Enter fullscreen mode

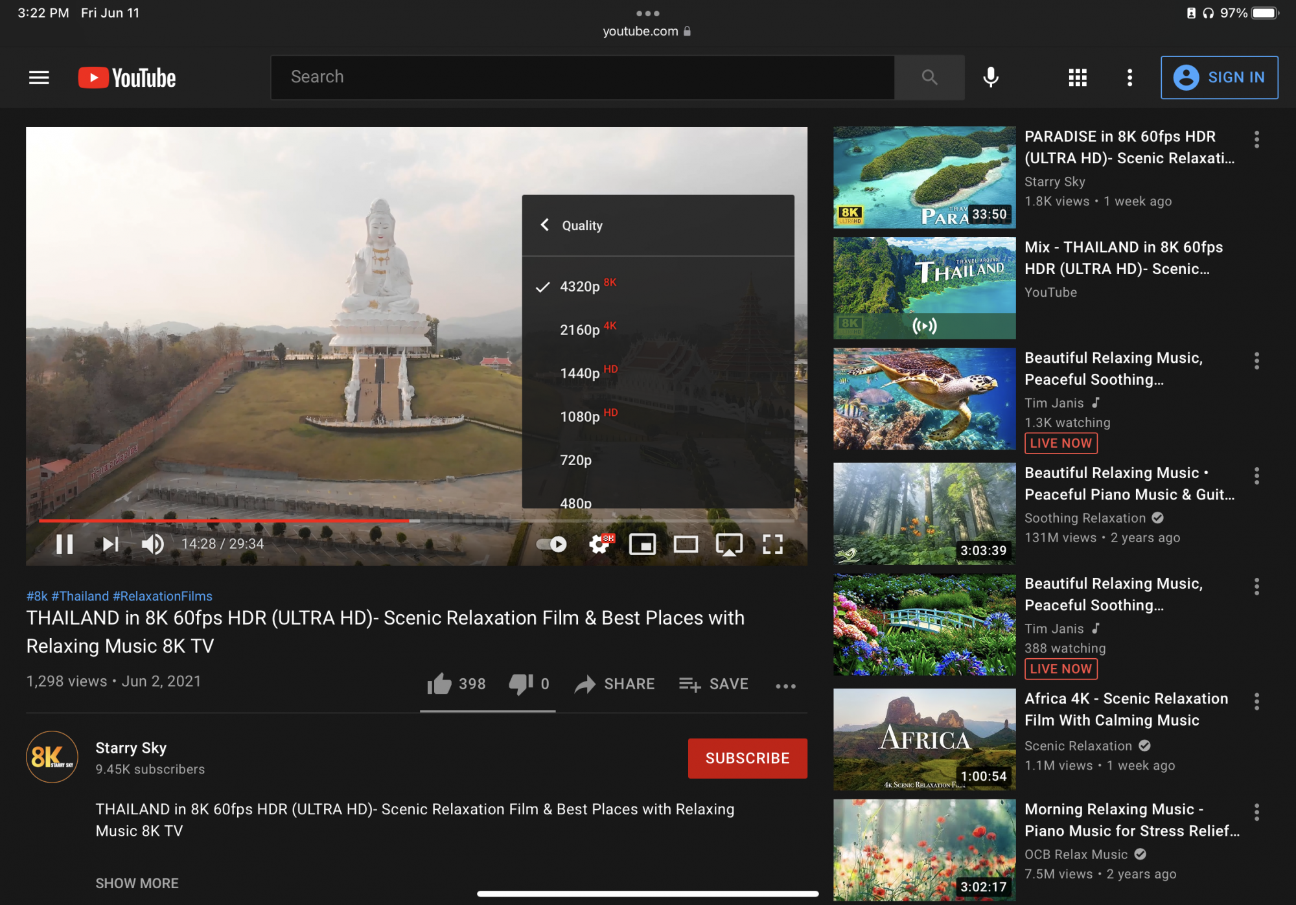pos(772,544)
